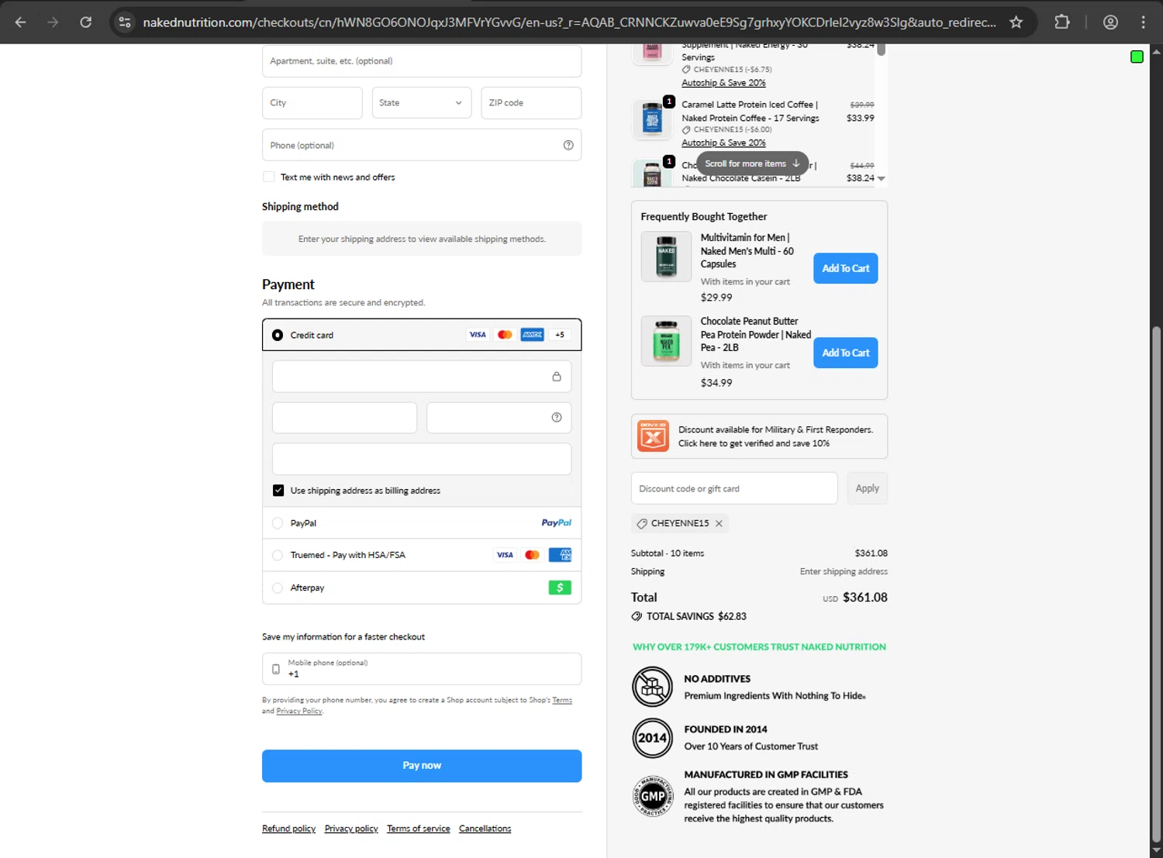Click the Discount code or gift card field
Viewport: 1163px width, 858px height.
click(734, 488)
